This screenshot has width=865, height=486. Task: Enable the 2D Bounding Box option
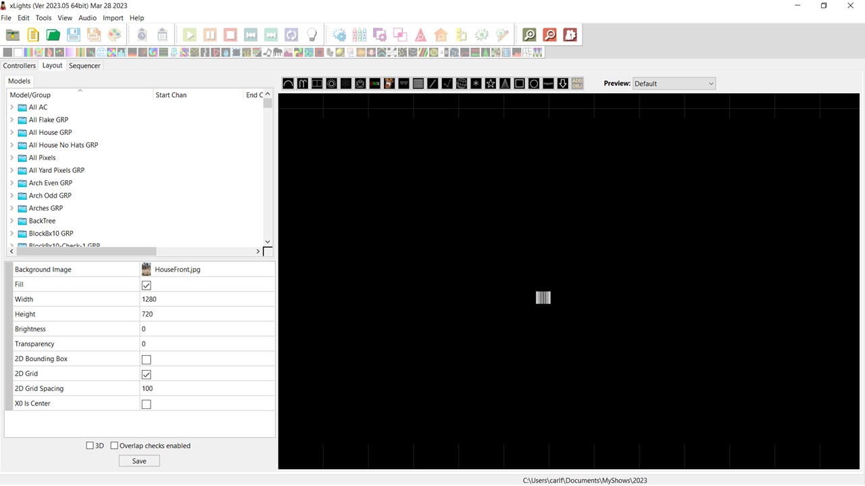point(146,359)
